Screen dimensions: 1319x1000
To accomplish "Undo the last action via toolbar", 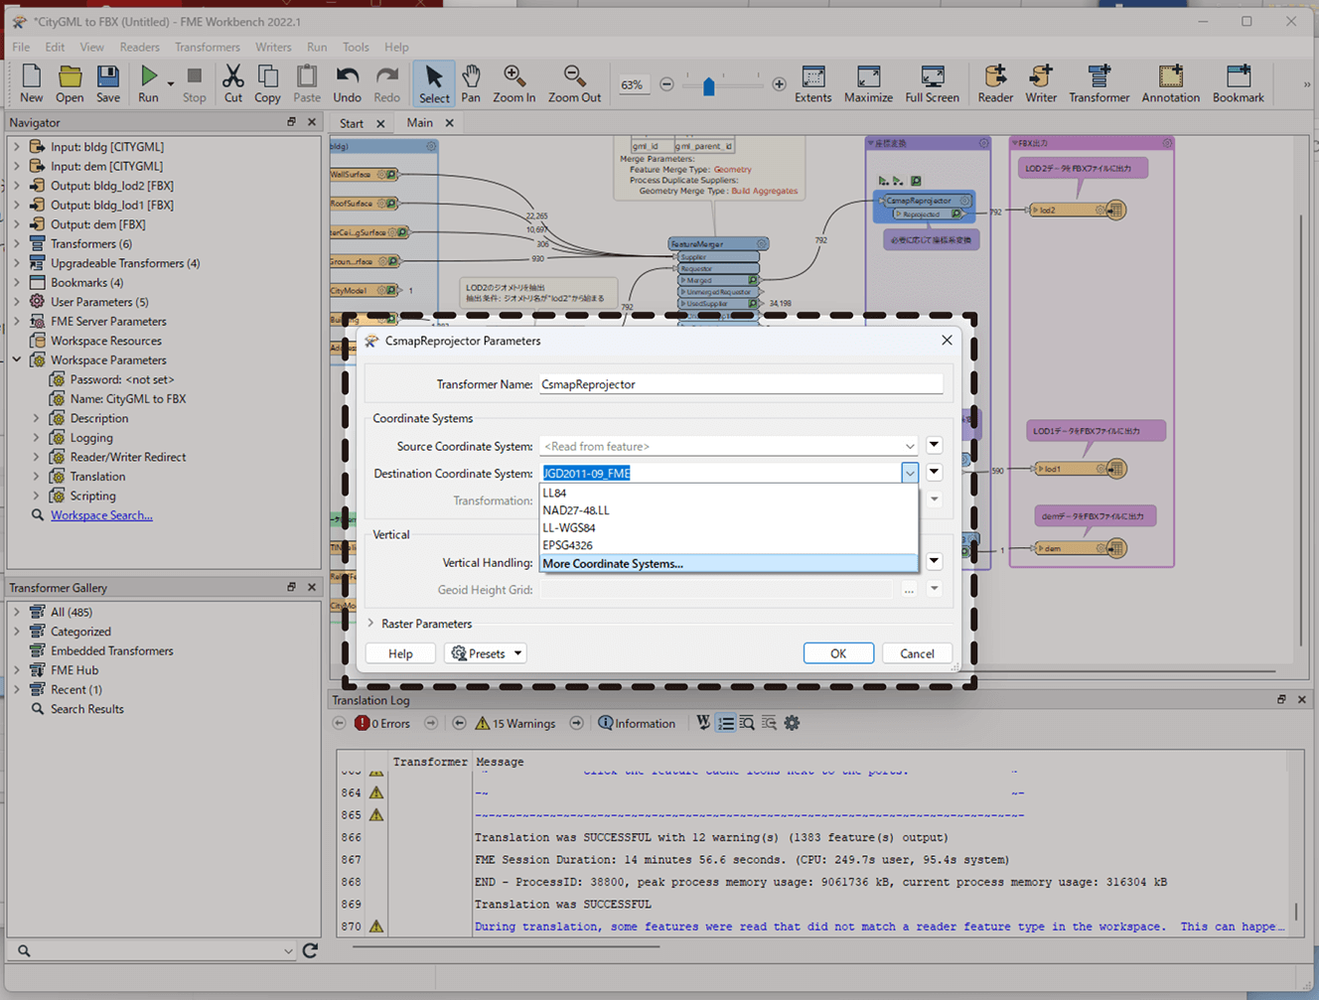I will [347, 83].
